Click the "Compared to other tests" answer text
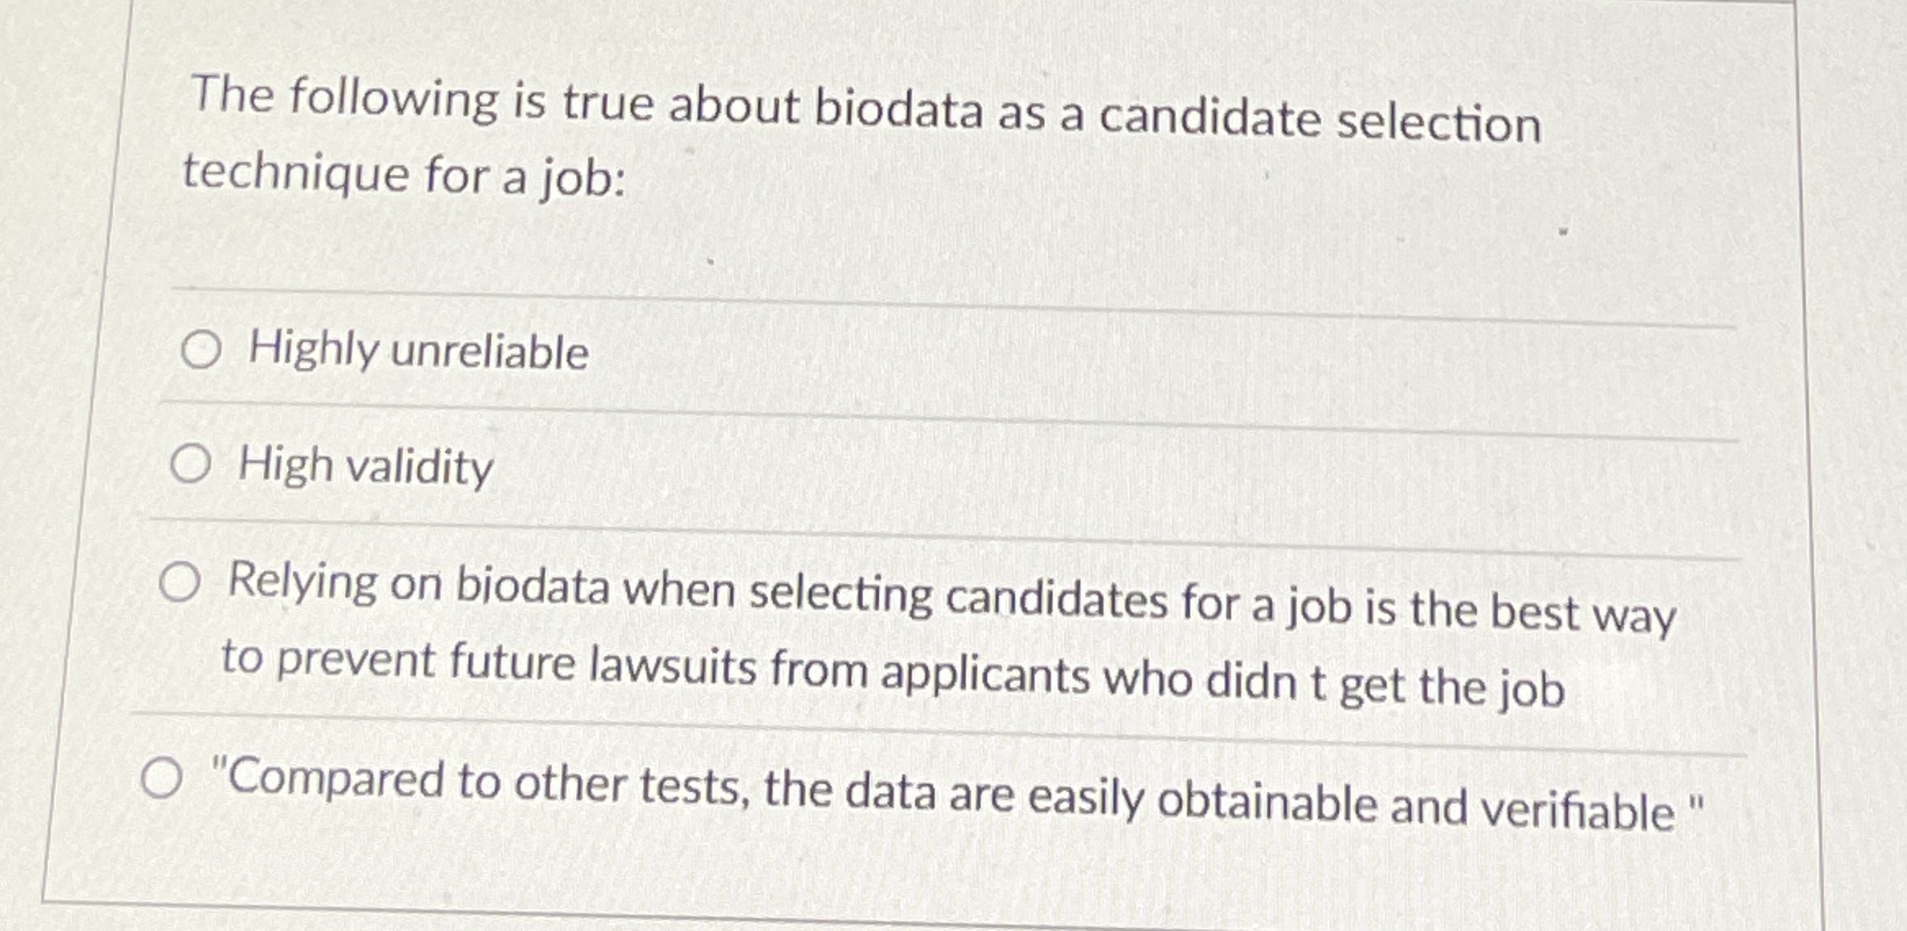The width and height of the screenshot is (1907, 931). [956, 795]
